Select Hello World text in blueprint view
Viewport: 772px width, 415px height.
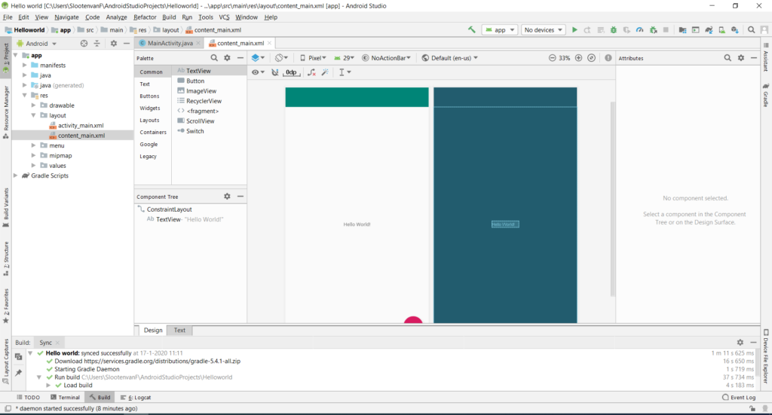tap(505, 224)
